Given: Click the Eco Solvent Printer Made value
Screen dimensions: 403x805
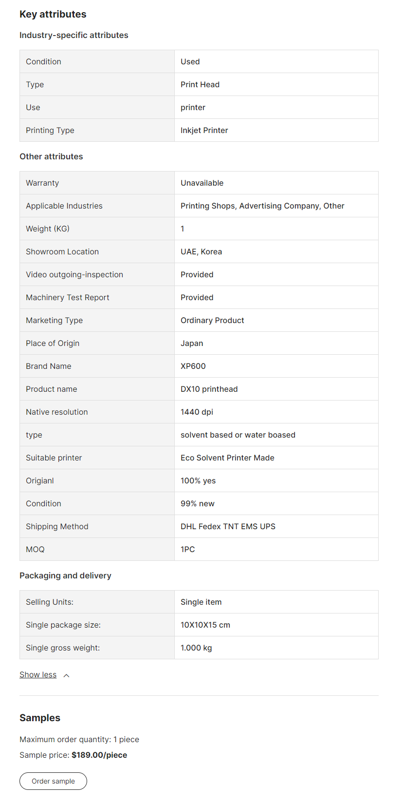Looking at the screenshot, I should tap(227, 458).
